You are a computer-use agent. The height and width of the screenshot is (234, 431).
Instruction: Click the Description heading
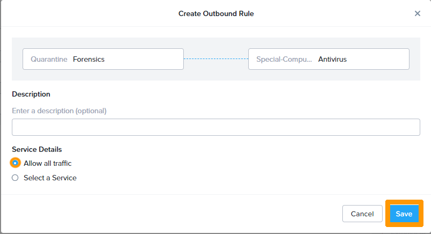[31, 94]
